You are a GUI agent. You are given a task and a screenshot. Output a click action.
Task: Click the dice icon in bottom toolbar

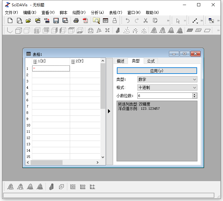[61, 187]
